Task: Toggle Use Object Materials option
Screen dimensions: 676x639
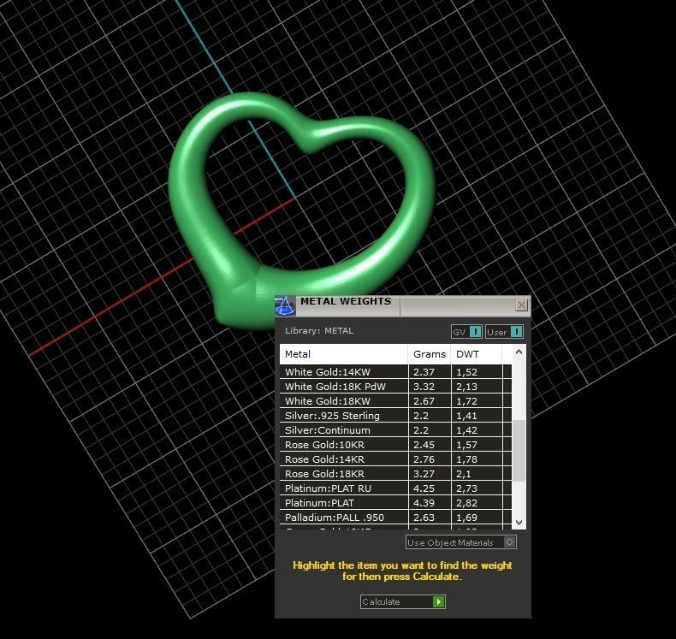Action: tap(461, 542)
